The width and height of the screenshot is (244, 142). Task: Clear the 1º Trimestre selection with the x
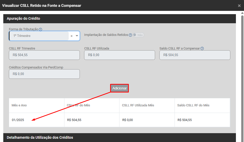pyautogui.click(x=71, y=36)
